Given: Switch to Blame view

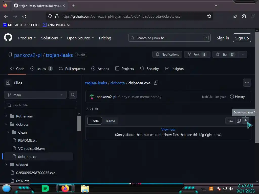Looking at the screenshot, I should coord(110,121).
